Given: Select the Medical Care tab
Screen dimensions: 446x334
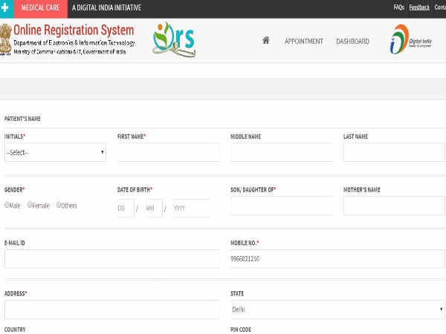Looking at the screenshot, I should [40, 7].
